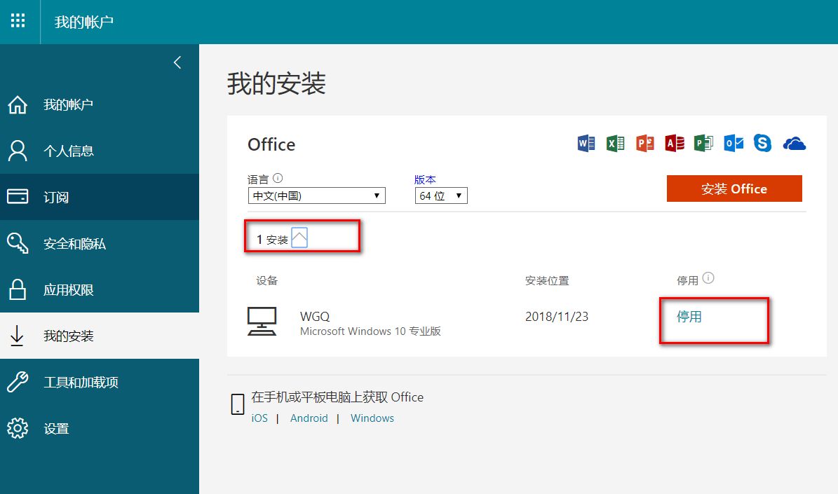The width and height of the screenshot is (838, 494).
Task: Click the install date 2018/11/23
Action: click(557, 317)
